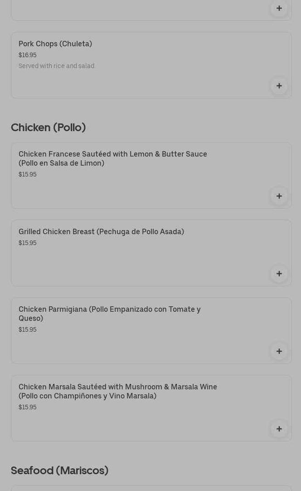This screenshot has width=301, height=491.
Task: Click the 'Served with rice and salad' description
Action: coord(57,66)
